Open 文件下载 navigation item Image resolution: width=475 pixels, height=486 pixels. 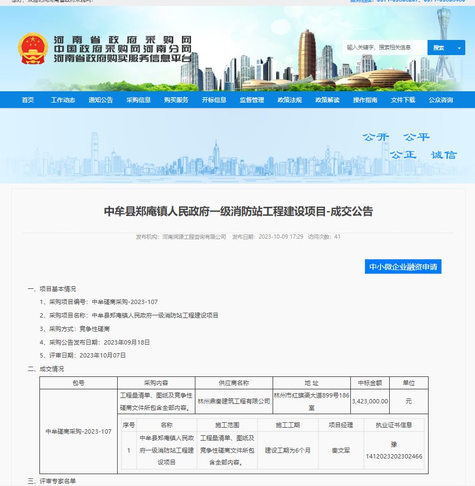pyautogui.click(x=403, y=100)
